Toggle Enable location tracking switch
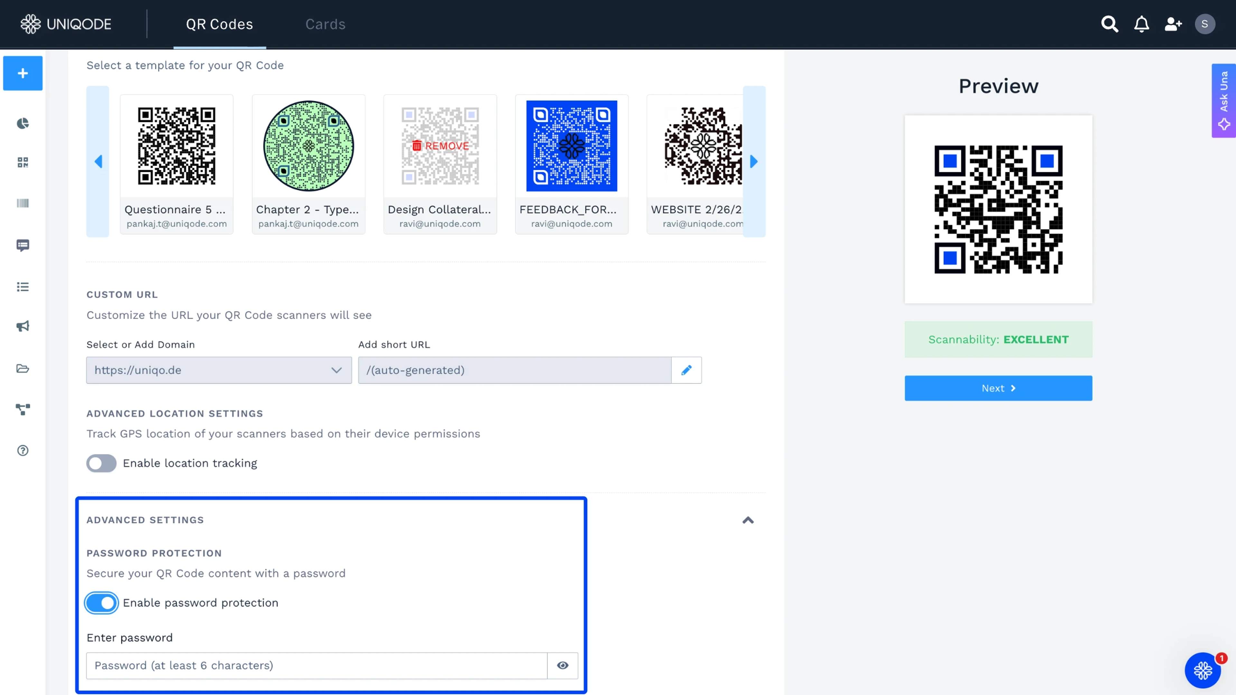The image size is (1236, 695). [101, 463]
